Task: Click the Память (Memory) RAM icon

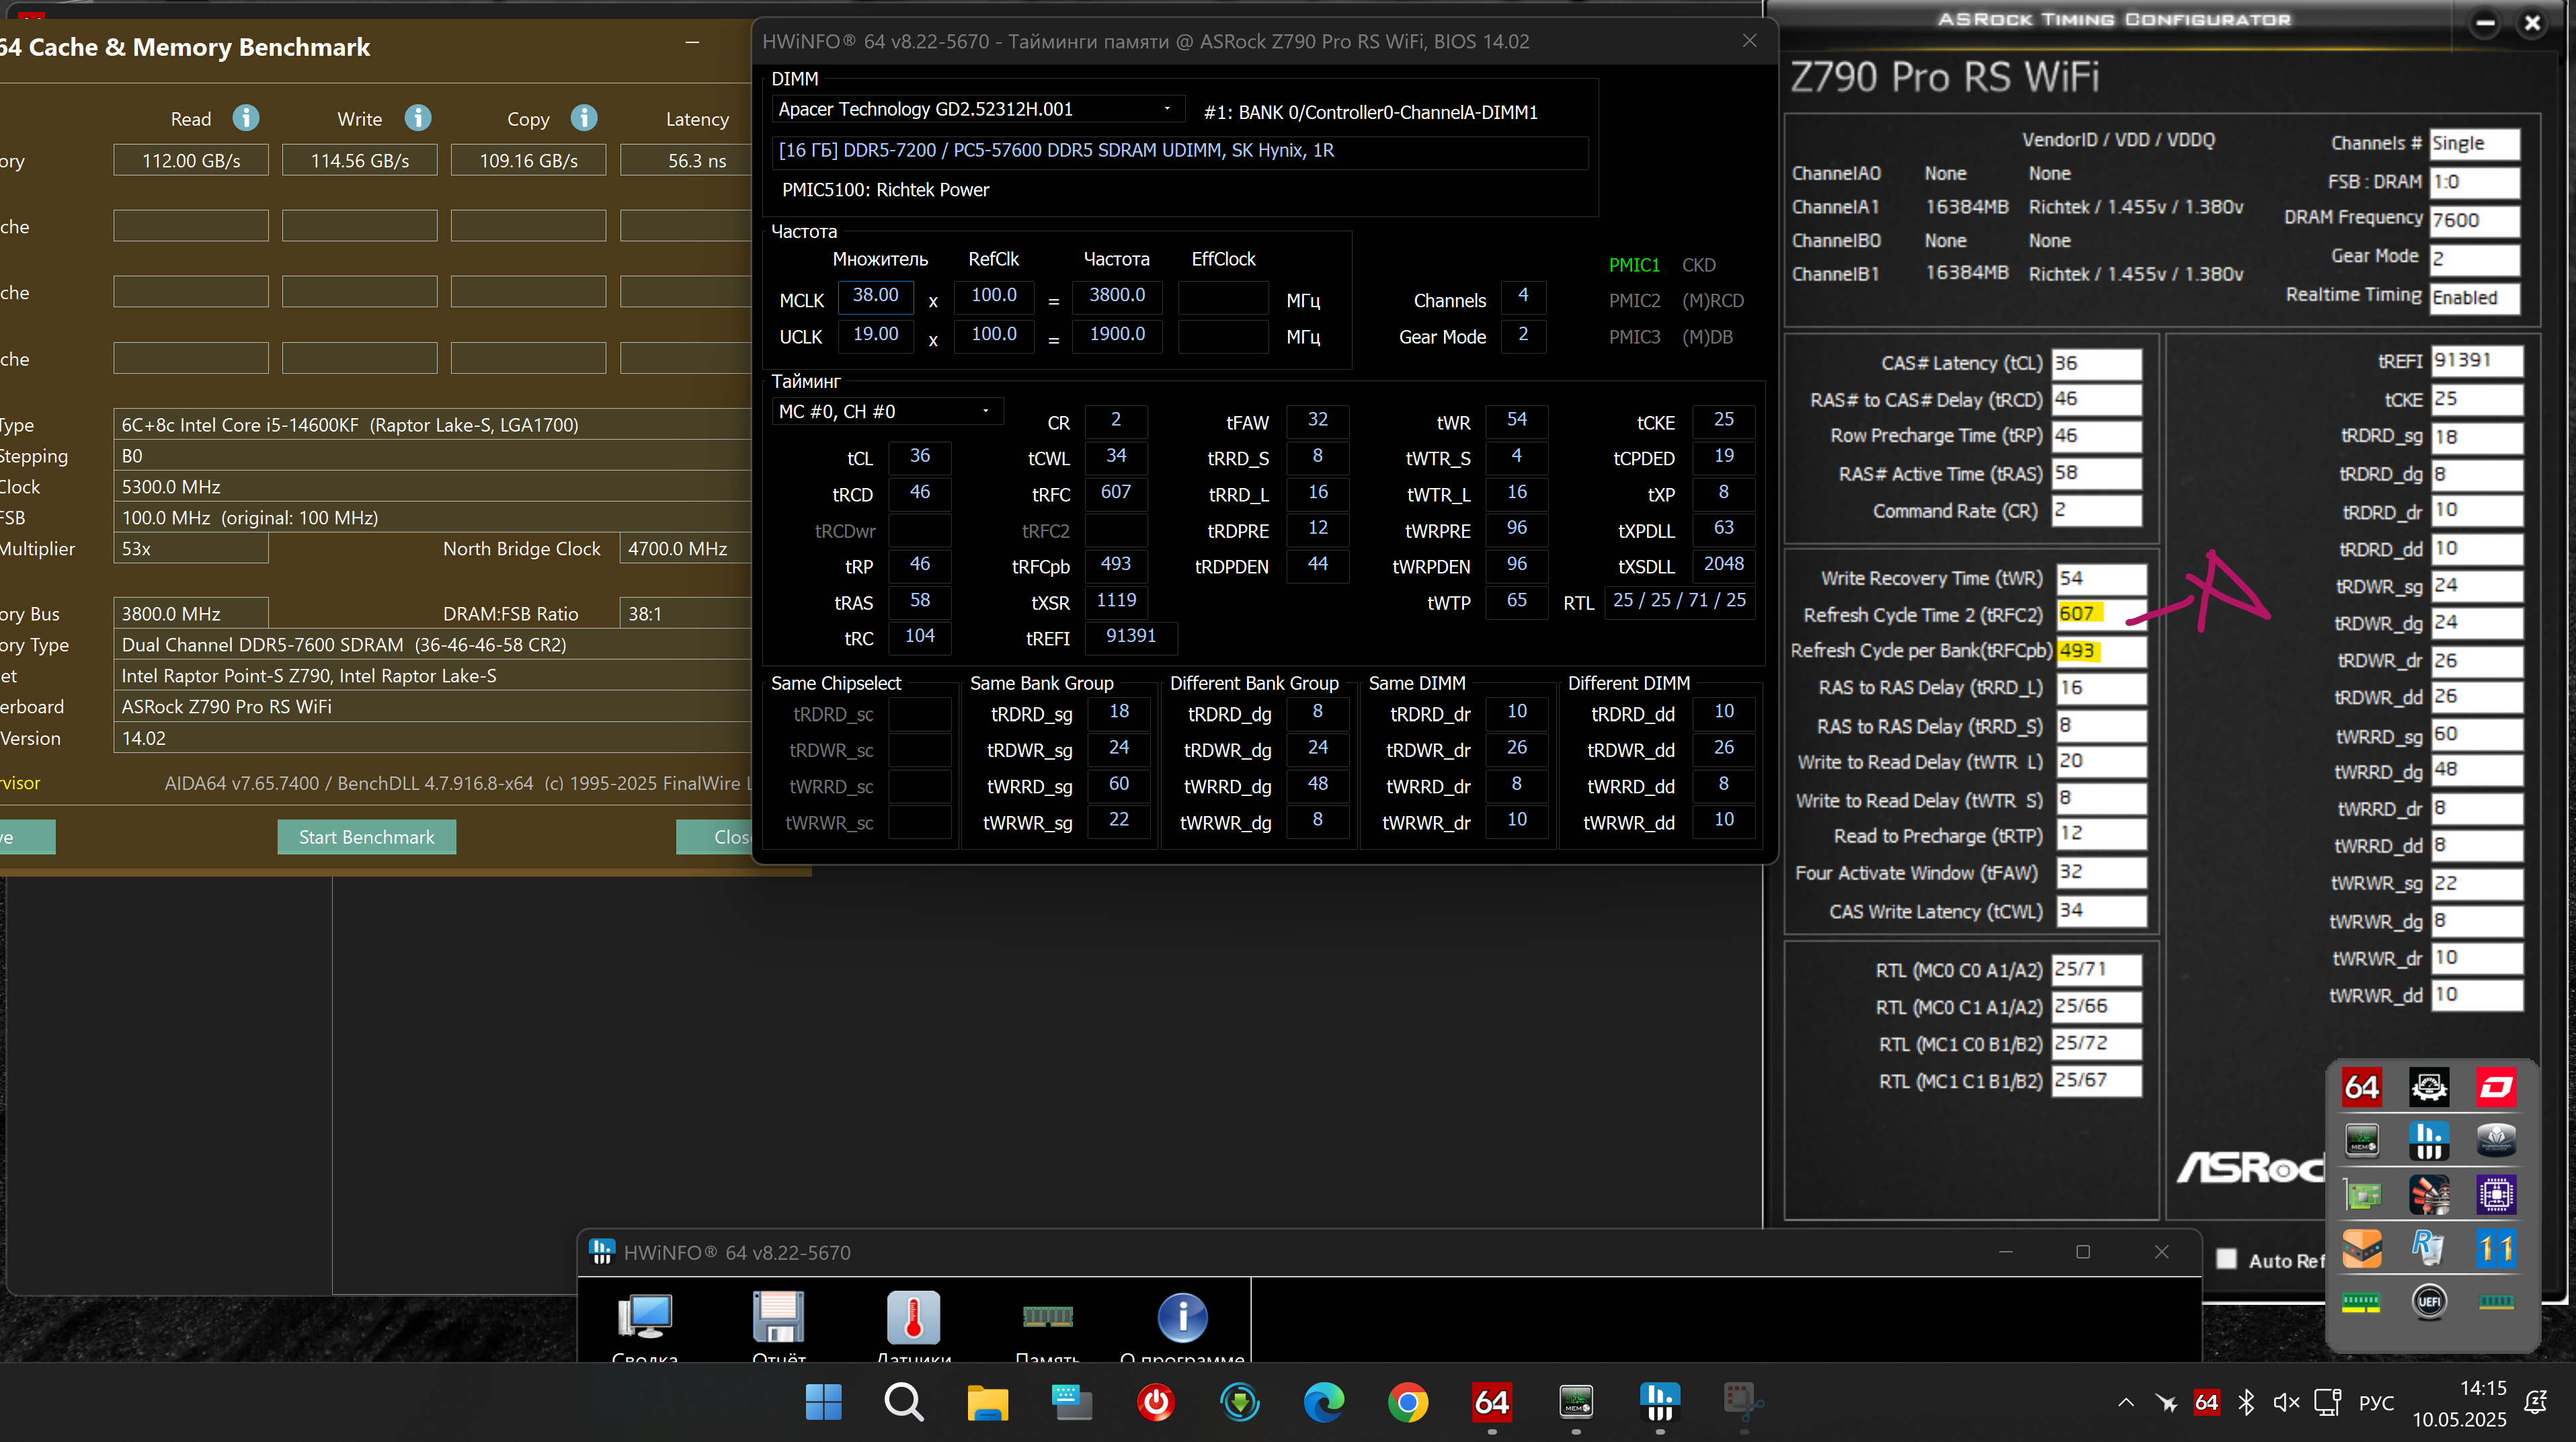Action: pos(1047,1317)
